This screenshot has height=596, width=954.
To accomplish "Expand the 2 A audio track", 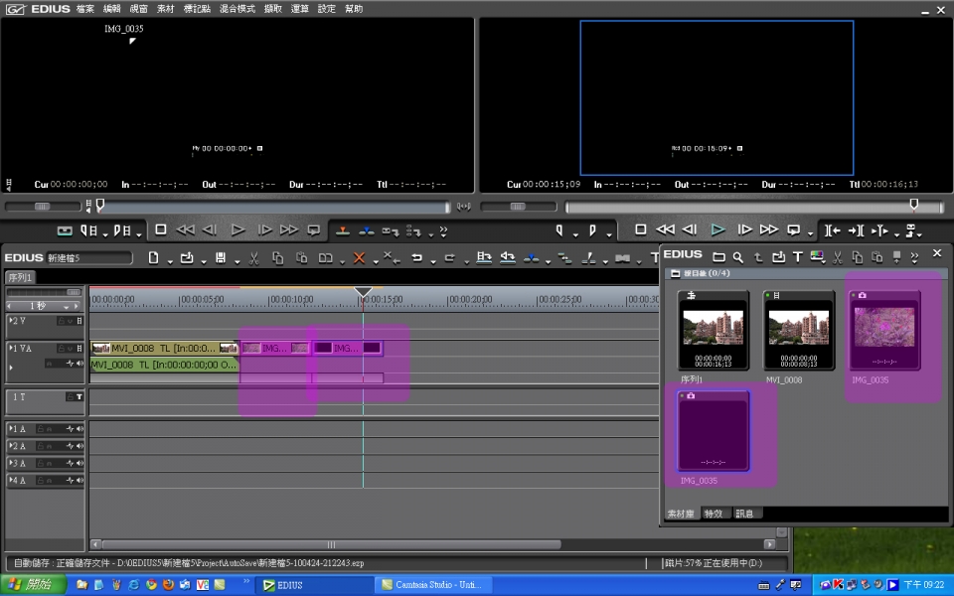I will click(x=12, y=446).
